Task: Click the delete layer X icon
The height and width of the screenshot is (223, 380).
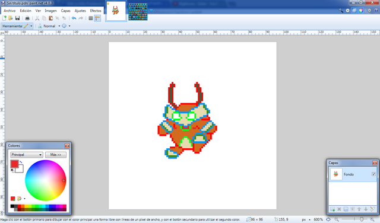Action: (339, 209)
